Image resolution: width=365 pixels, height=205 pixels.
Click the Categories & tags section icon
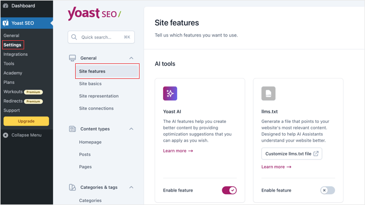tap(72, 187)
